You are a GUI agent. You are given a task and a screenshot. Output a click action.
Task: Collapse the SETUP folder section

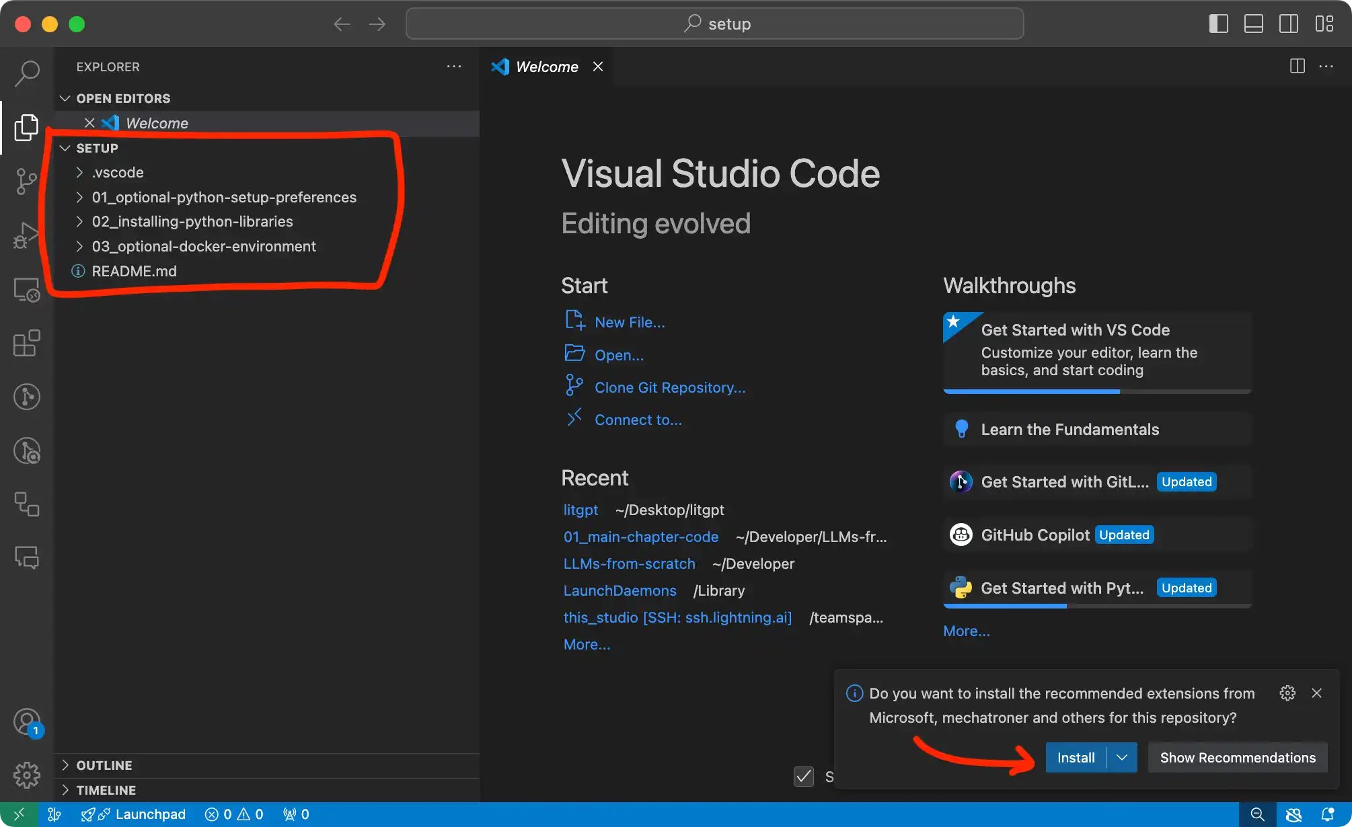pos(65,148)
